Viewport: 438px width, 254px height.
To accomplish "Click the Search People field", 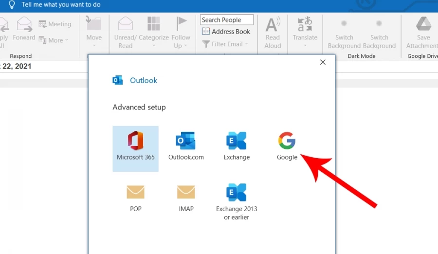I will click(226, 20).
